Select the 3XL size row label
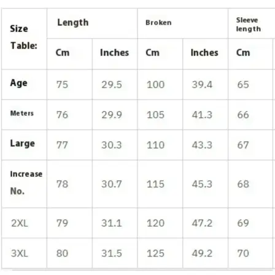 click(x=24, y=253)
